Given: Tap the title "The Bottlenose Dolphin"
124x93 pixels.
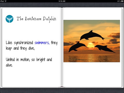Looking at the screenshot, I should [36, 19].
